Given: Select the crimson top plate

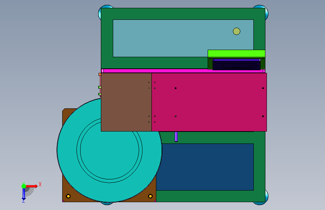Looking at the screenshot, I should tap(209, 102).
